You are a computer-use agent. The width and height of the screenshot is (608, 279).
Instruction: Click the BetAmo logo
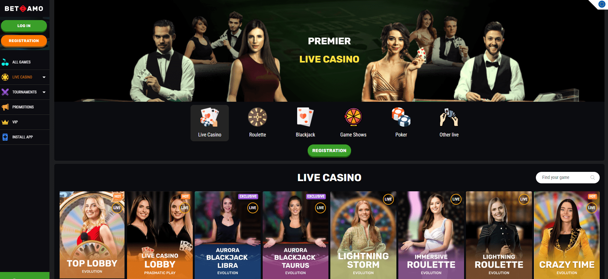pos(24,9)
